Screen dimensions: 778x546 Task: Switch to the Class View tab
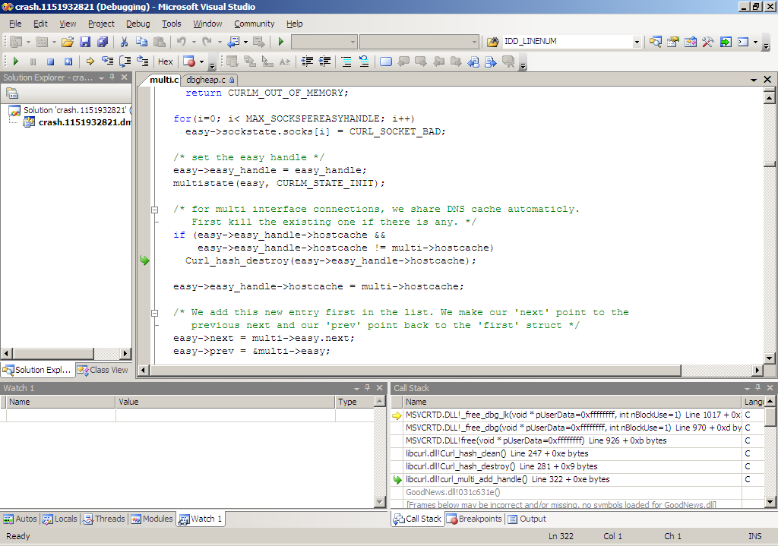click(103, 370)
